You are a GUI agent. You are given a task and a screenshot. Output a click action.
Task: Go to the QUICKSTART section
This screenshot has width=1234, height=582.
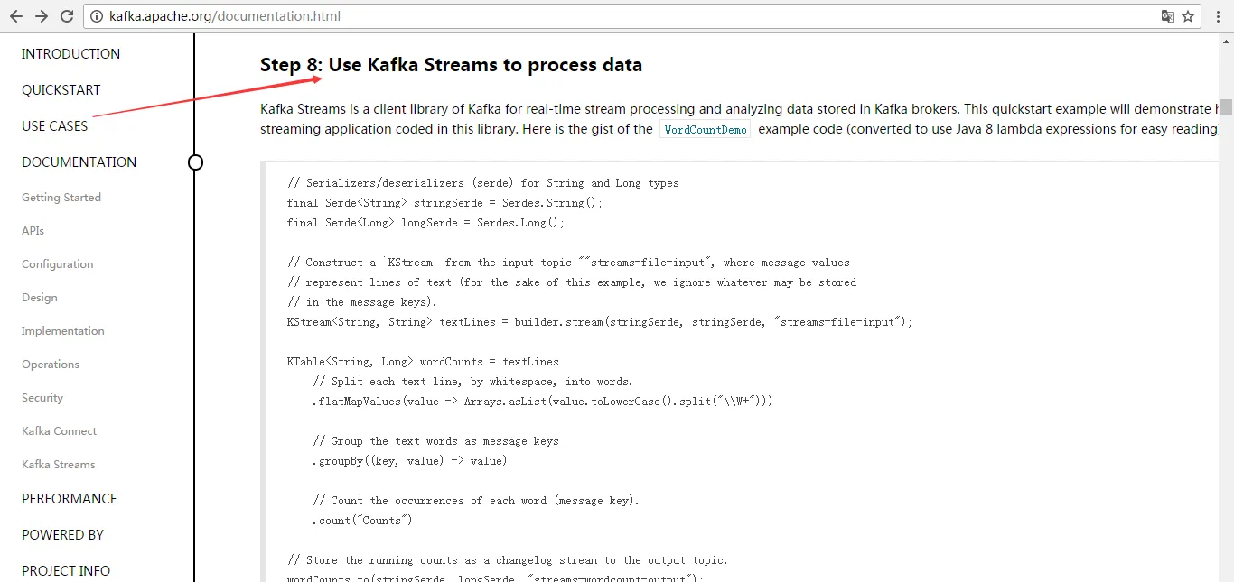[x=61, y=90]
